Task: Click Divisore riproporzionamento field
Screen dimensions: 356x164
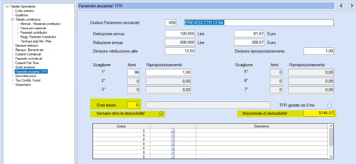Action: [x=319, y=51]
